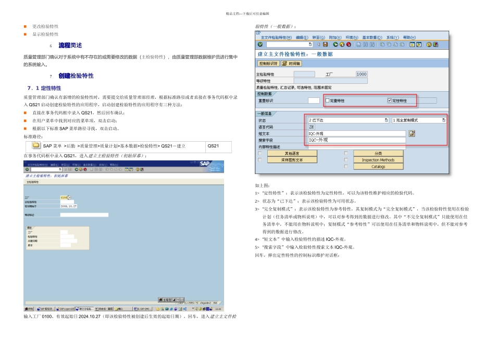Click the Help icon in the 初始屏幕 window toolbar
495x350 pixels.
(x=138, y=169)
